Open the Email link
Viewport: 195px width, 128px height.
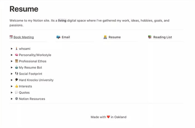(x=66, y=37)
